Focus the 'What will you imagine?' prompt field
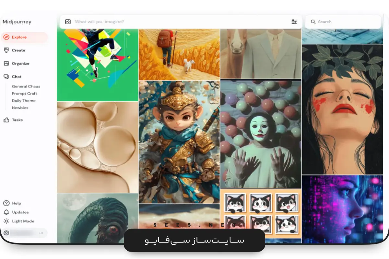 [181, 22]
